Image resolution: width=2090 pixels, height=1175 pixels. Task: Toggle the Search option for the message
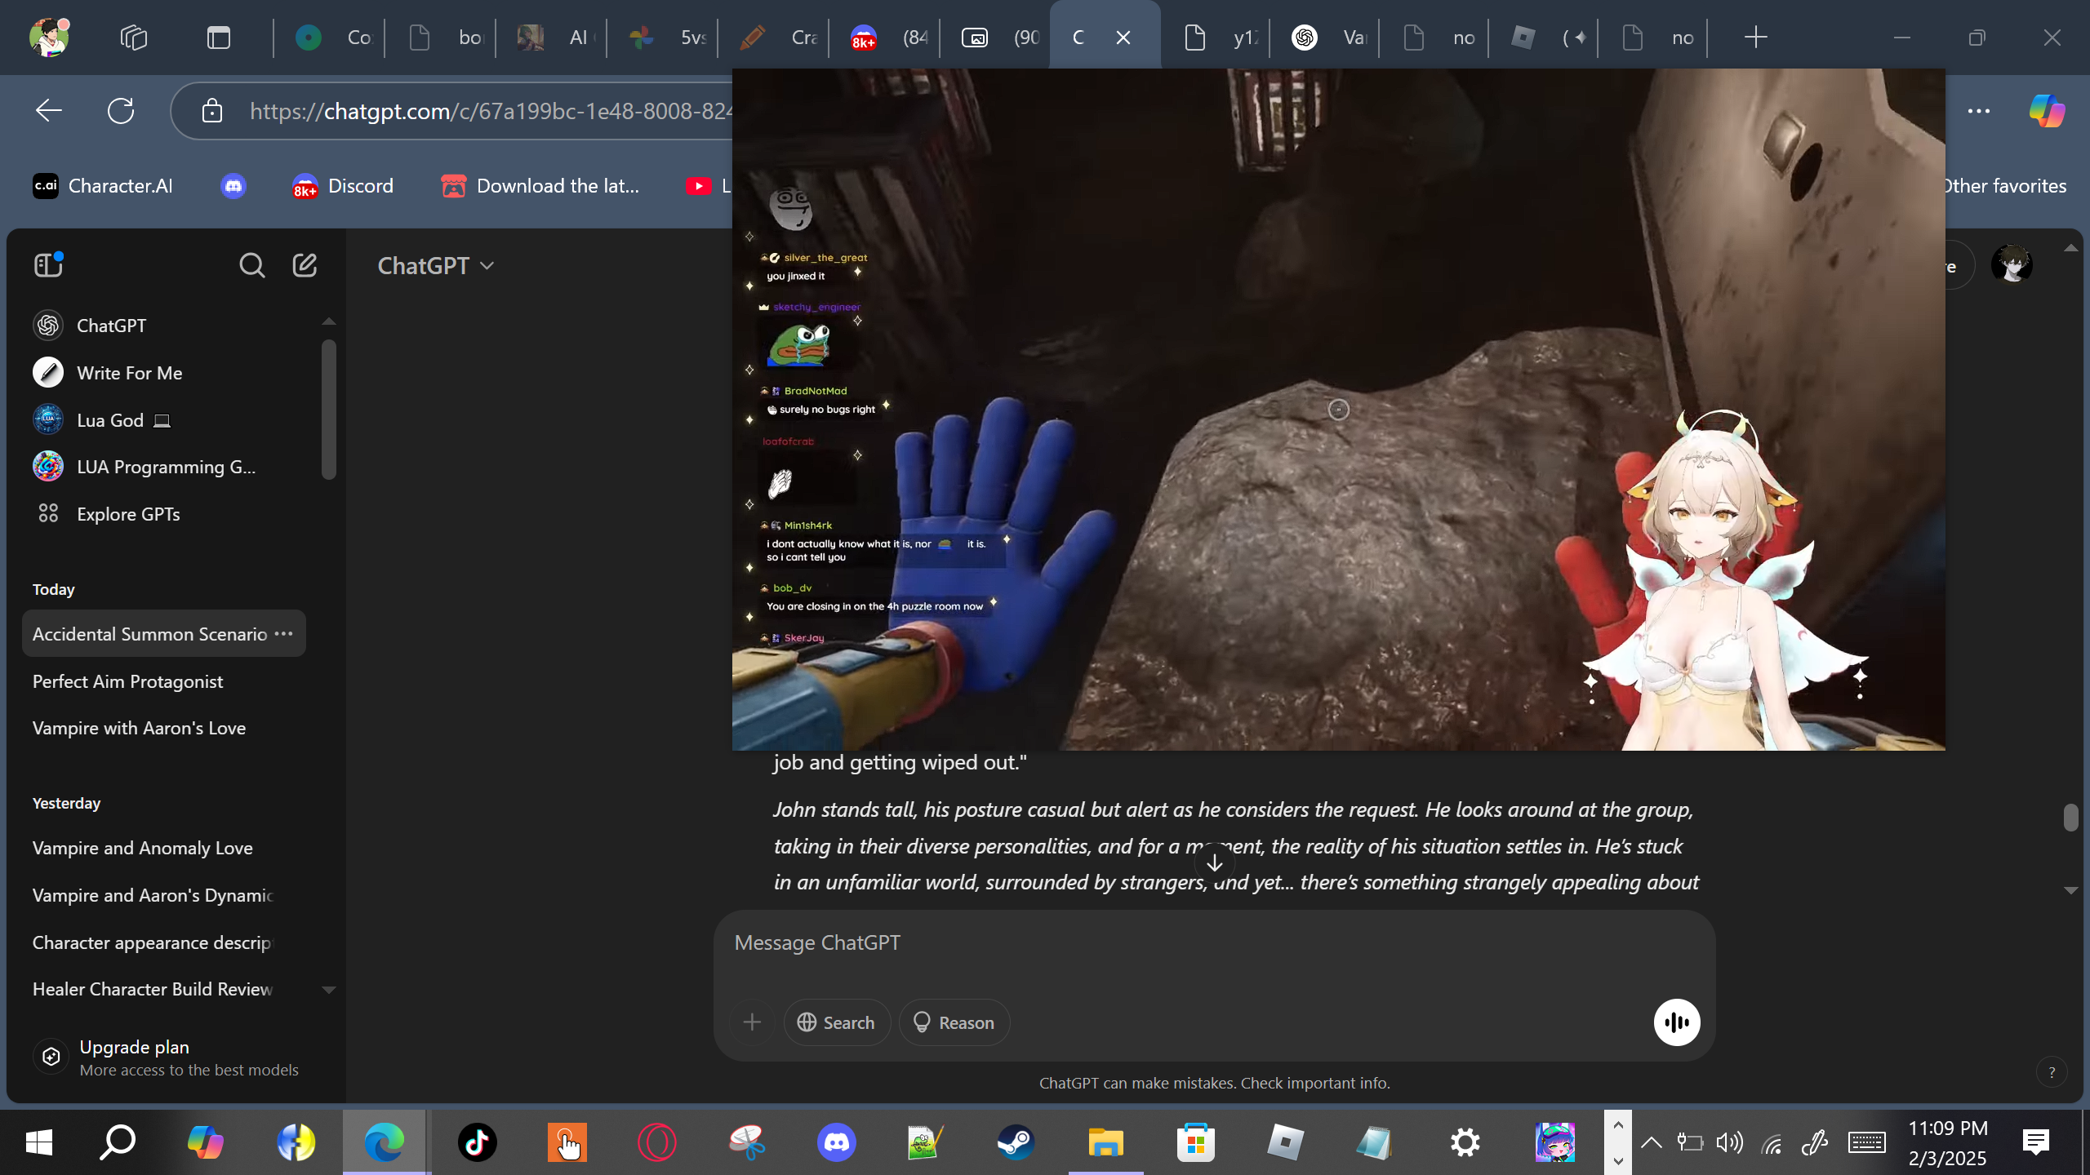coord(837,1022)
